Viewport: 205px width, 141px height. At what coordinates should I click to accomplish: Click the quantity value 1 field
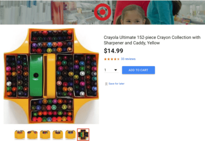[111, 70]
